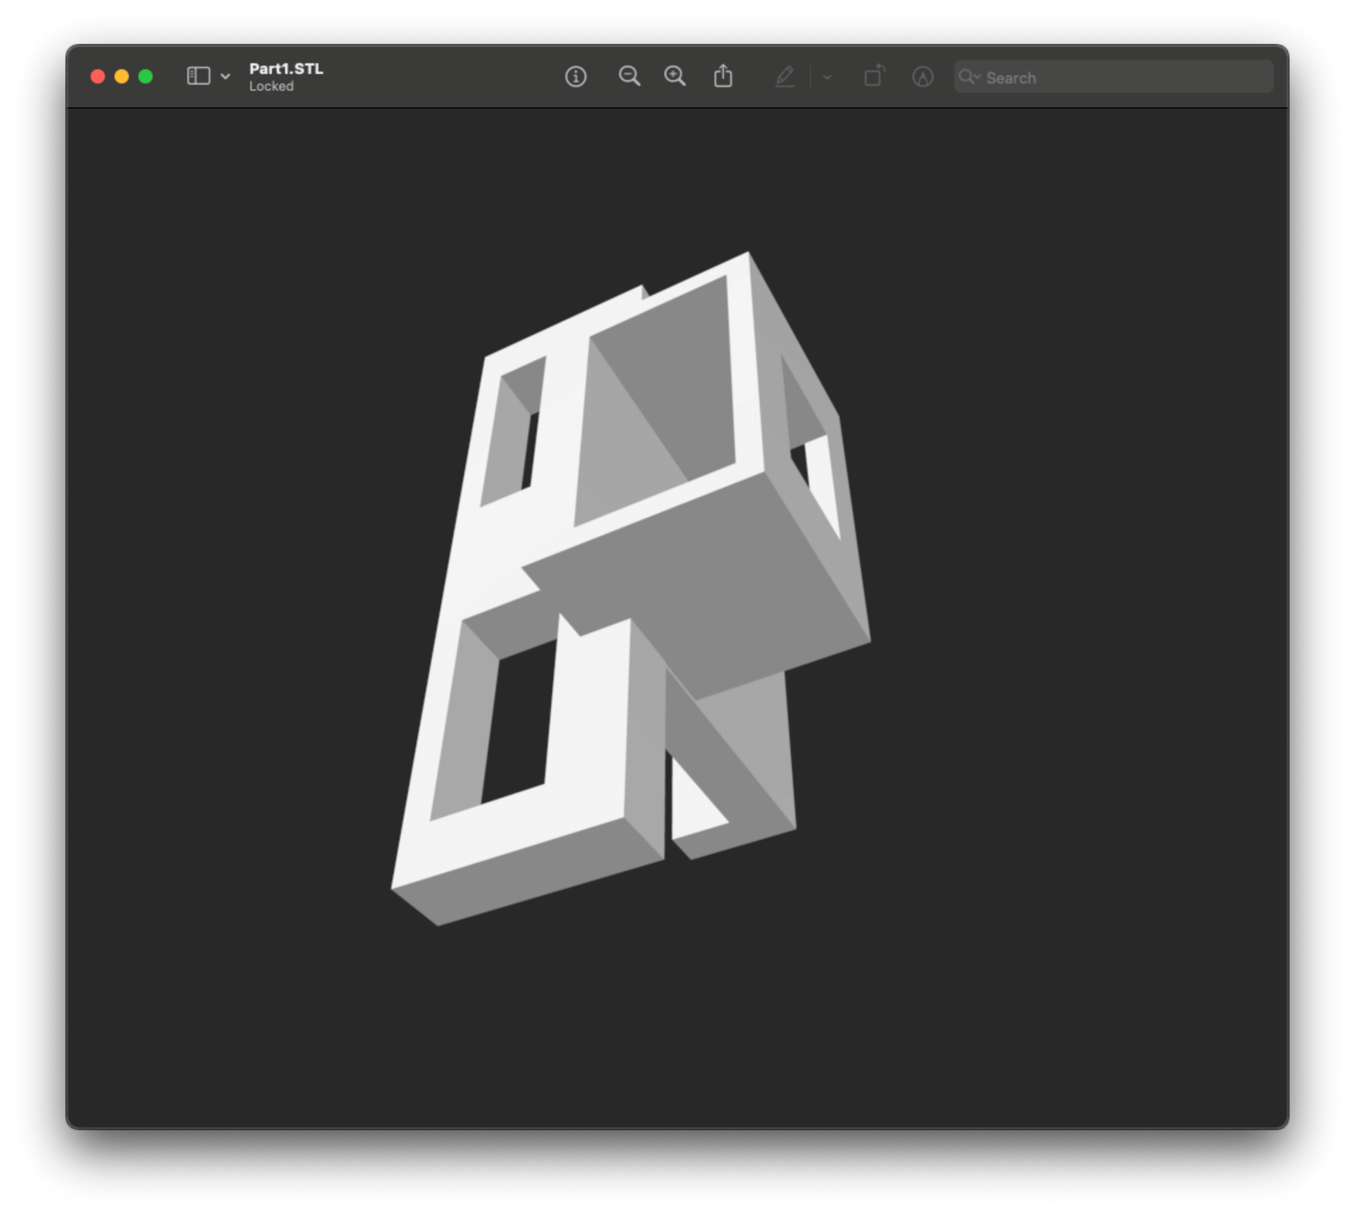Image resolution: width=1355 pixels, height=1217 pixels.
Task: Click empty toolbar space beside title
Action: coord(441,77)
